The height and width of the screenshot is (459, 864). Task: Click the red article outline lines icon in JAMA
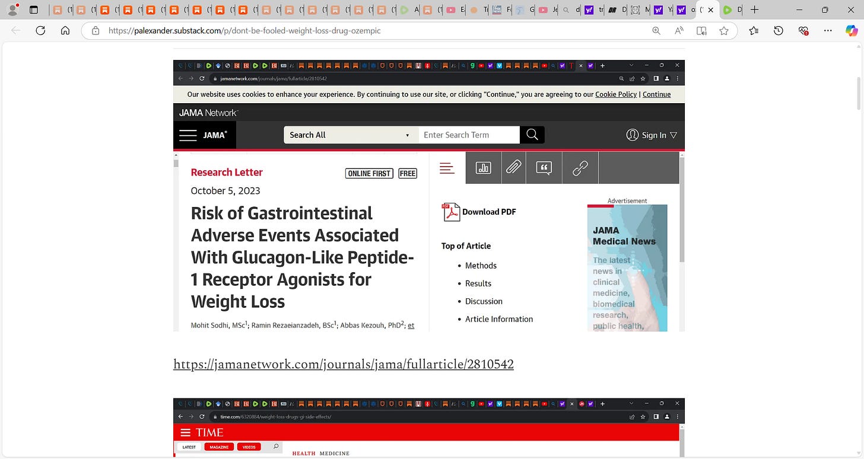(447, 168)
